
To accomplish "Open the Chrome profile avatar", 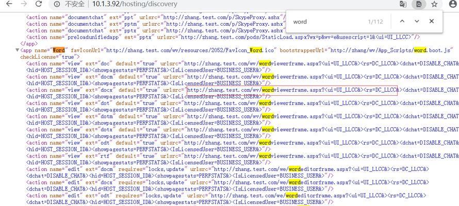I will [453, 4].
